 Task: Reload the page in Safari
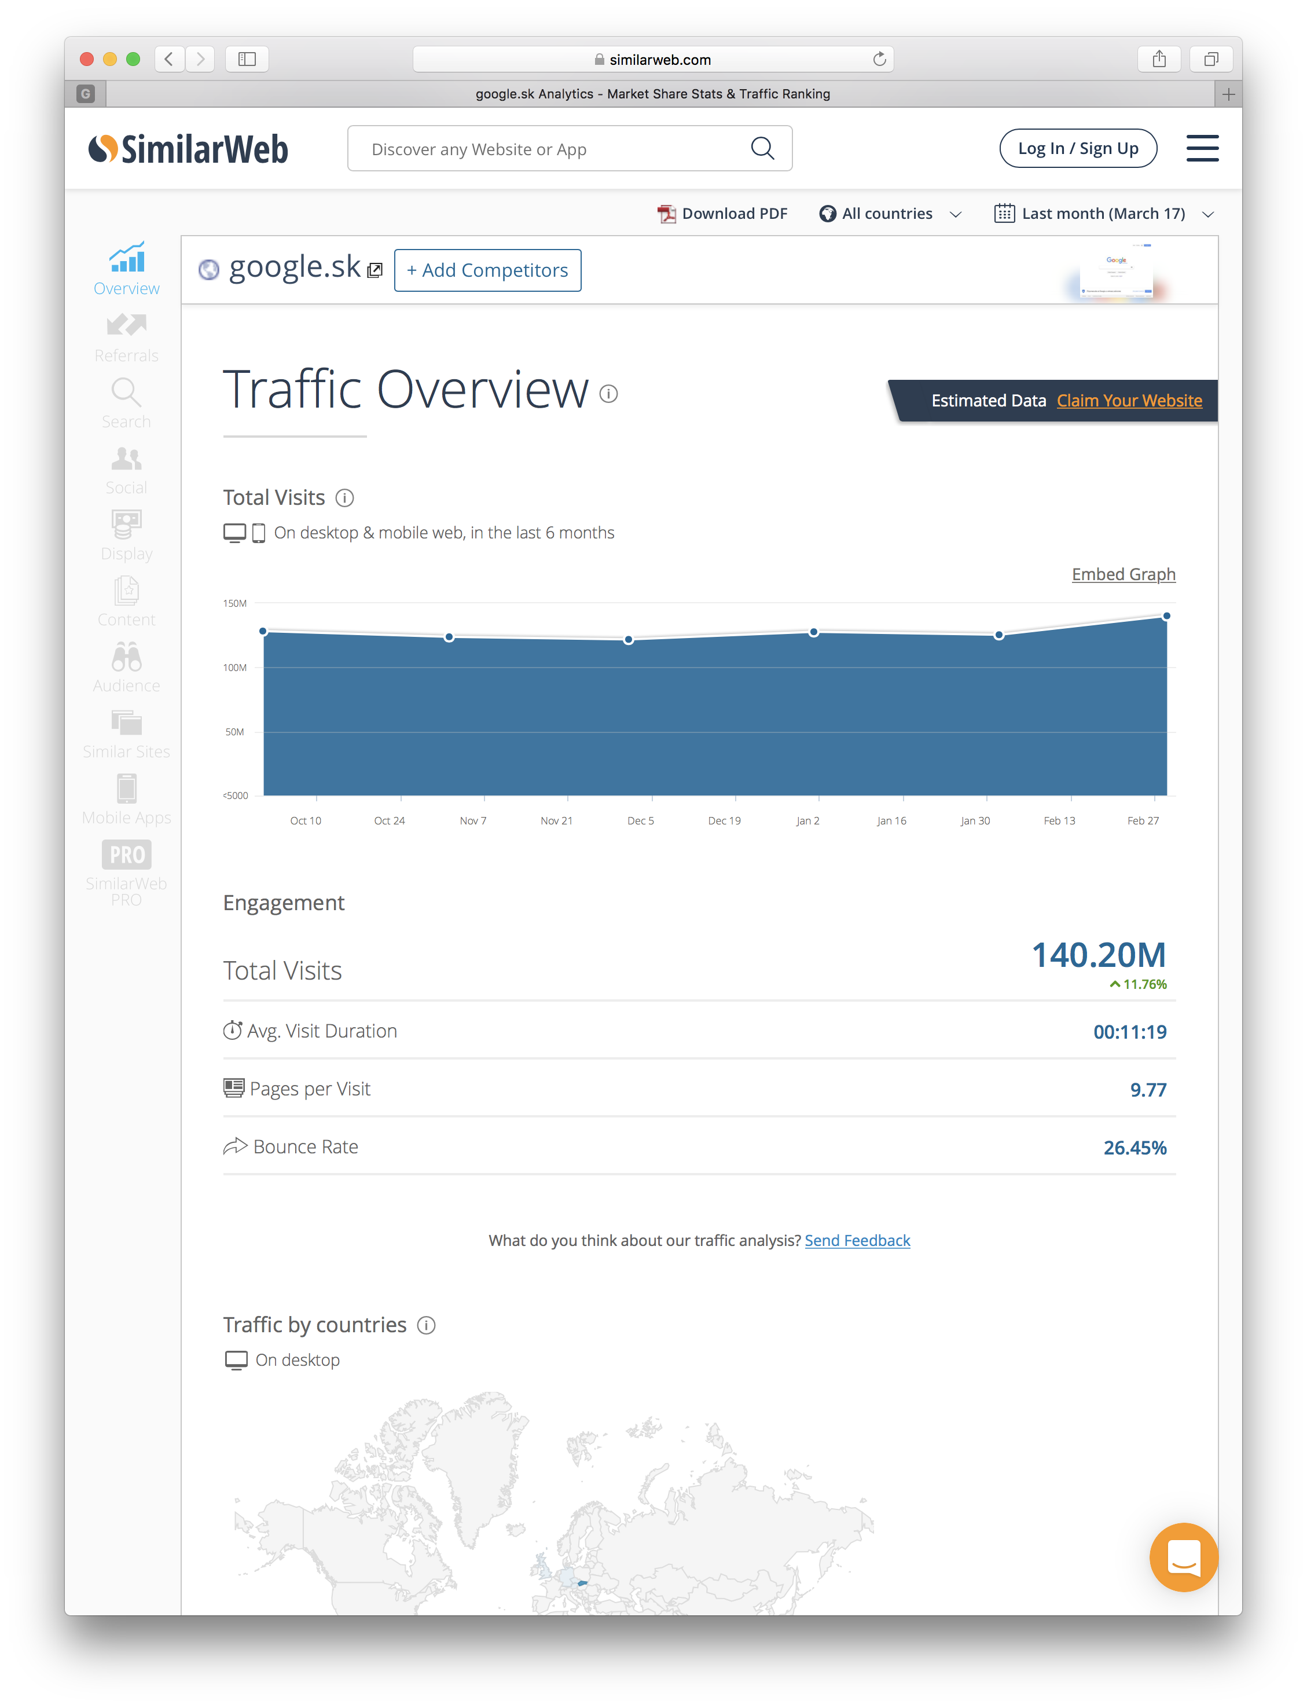tap(879, 59)
